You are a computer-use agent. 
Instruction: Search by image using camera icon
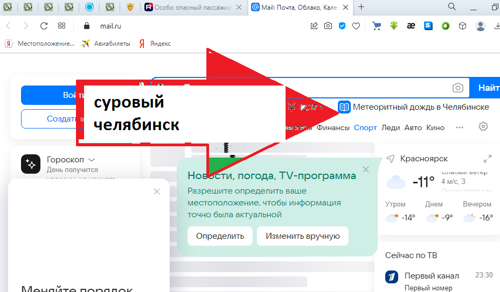click(458, 88)
